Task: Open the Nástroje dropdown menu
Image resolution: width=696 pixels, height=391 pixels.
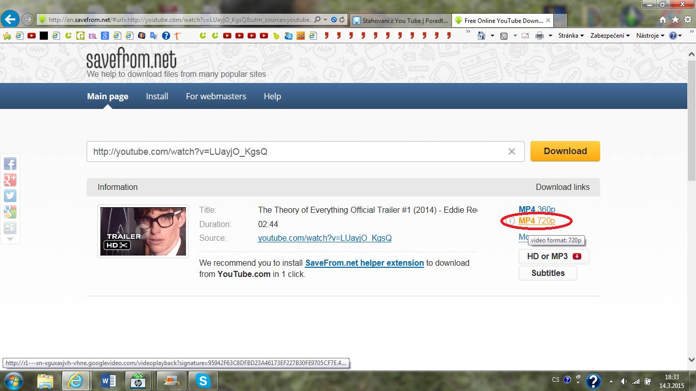Action: (x=651, y=36)
